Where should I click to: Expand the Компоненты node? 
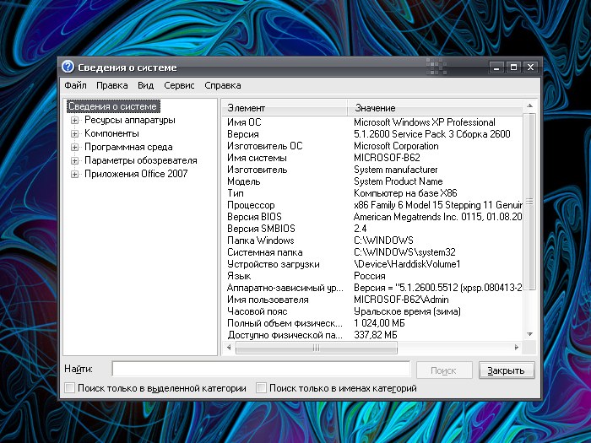74,133
